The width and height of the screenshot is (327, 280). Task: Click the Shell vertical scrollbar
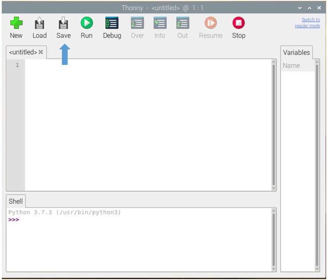(x=274, y=240)
